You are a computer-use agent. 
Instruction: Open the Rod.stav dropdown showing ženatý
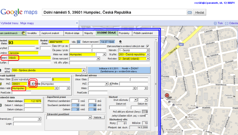pos(148,59)
